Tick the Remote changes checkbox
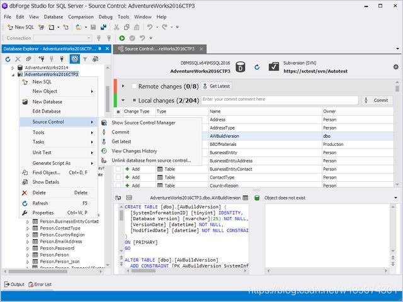The width and height of the screenshot is (403, 302). coord(134,86)
